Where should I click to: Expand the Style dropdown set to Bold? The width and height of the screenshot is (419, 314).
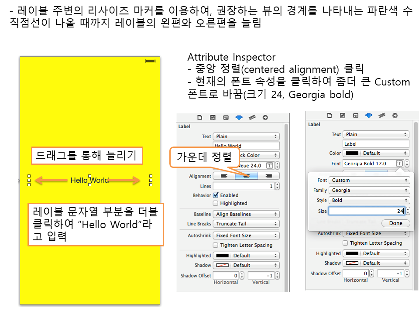click(x=369, y=200)
